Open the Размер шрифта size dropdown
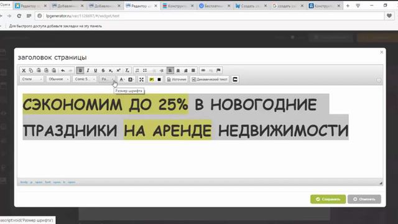The image size is (398, 224). click(108, 79)
